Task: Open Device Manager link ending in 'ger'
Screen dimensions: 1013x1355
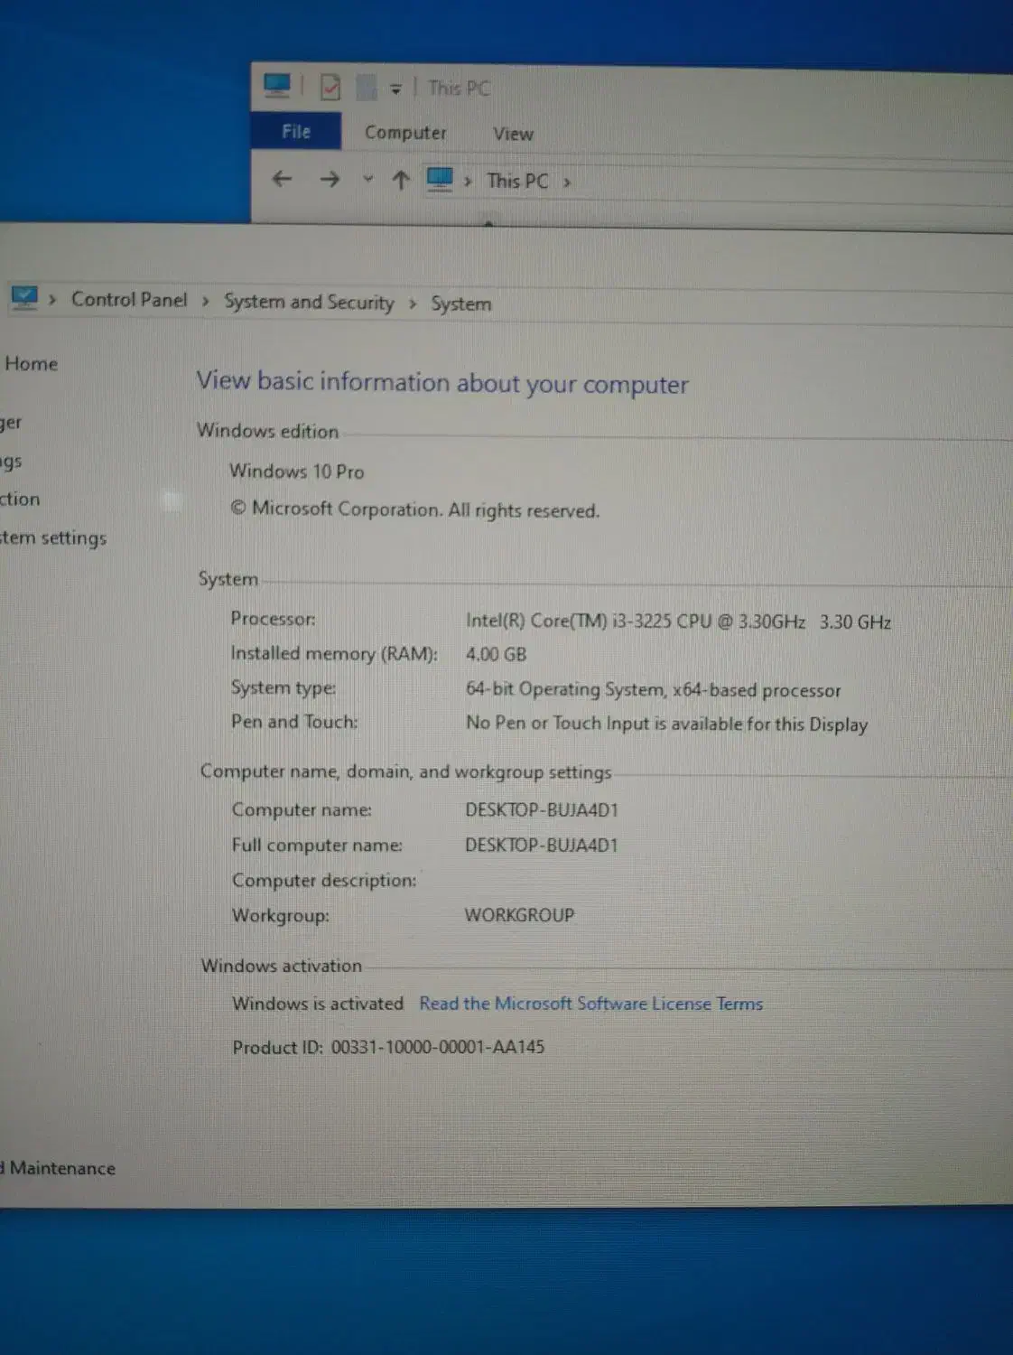Action: point(11,423)
